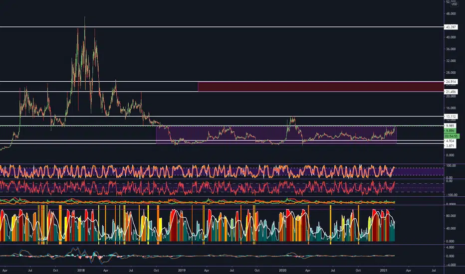Click the green current price label 9.896
The width and height of the screenshot is (465, 274).
(x=450, y=131)
